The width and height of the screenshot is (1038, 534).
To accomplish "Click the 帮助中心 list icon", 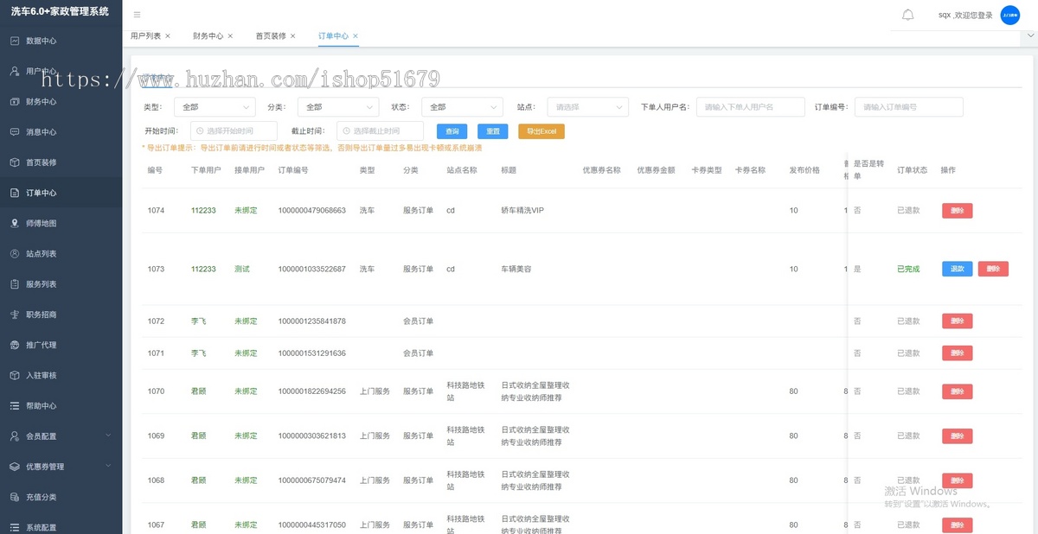I will pyautogui.click(x=15, y=406).
